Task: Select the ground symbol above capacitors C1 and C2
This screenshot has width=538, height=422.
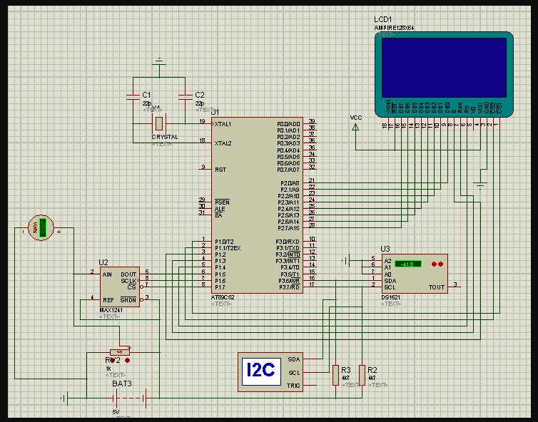Action: pyautogui.click(x=159, y=62)
